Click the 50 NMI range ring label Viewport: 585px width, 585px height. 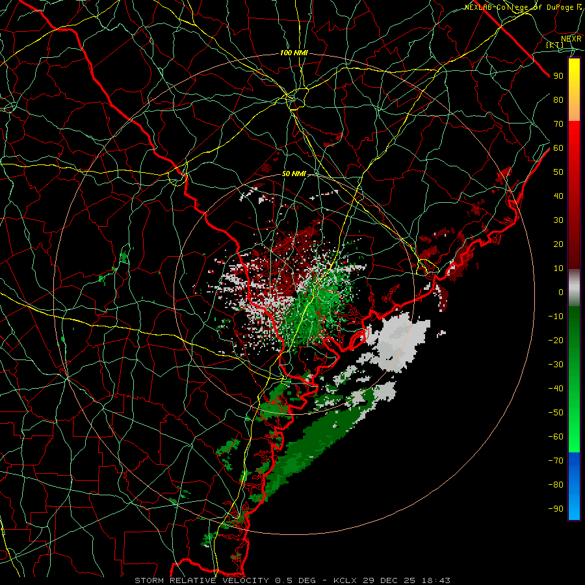coord(294,174)
